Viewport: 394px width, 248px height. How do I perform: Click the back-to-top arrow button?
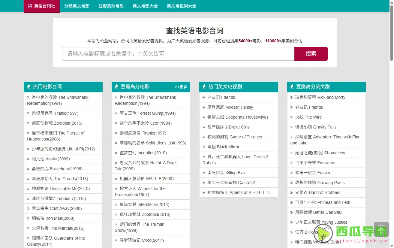[381, 229]
